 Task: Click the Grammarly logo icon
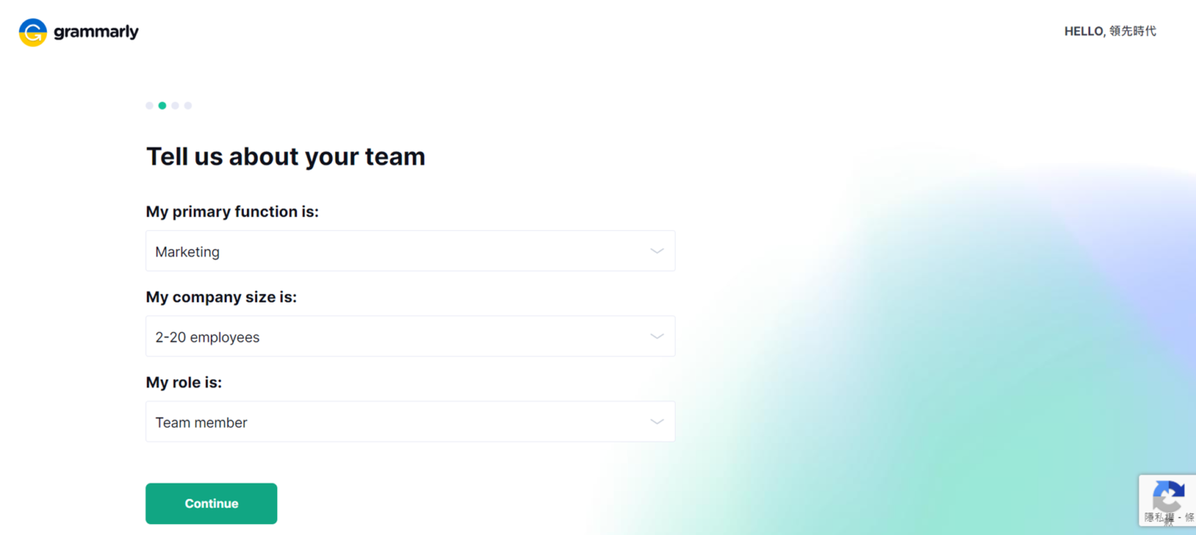[31, 32]
